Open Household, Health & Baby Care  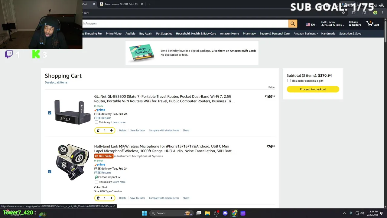coord(196,34)
